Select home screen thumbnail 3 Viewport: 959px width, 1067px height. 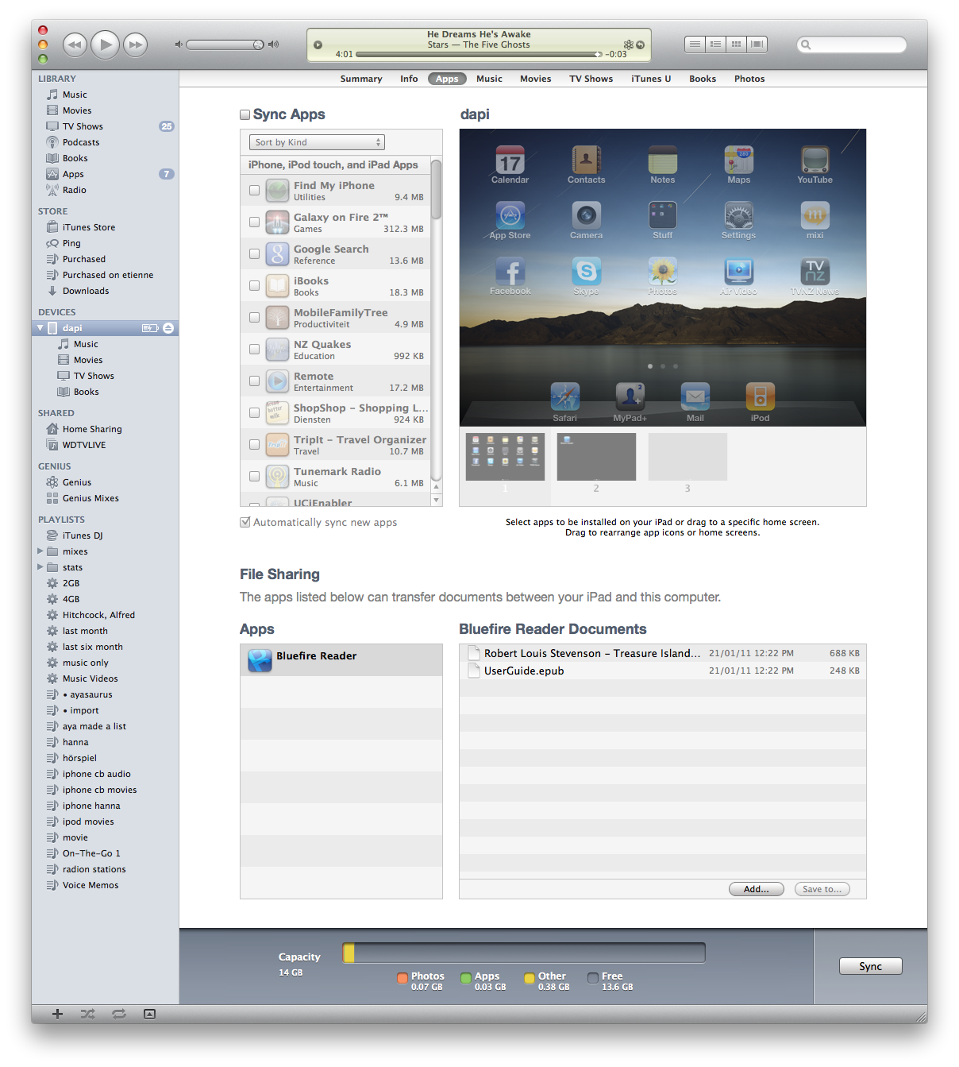point(687,457)
